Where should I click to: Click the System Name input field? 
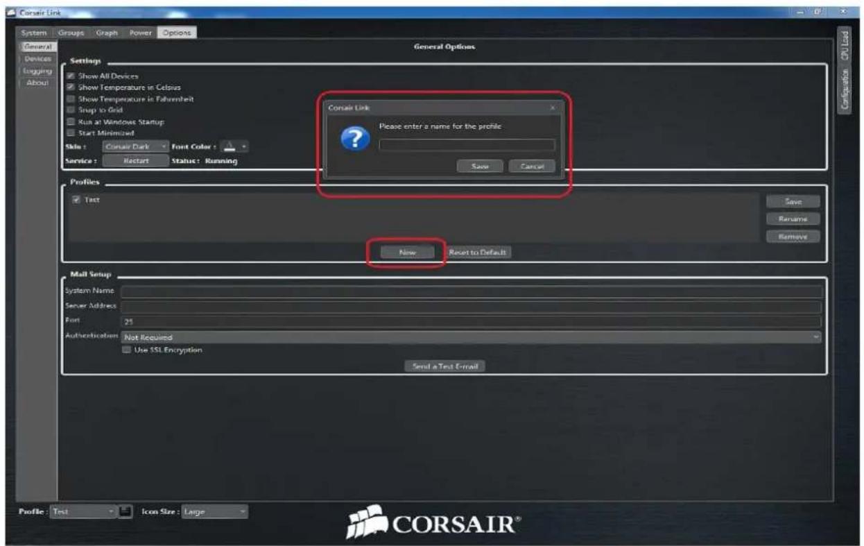tap(472, 292)
